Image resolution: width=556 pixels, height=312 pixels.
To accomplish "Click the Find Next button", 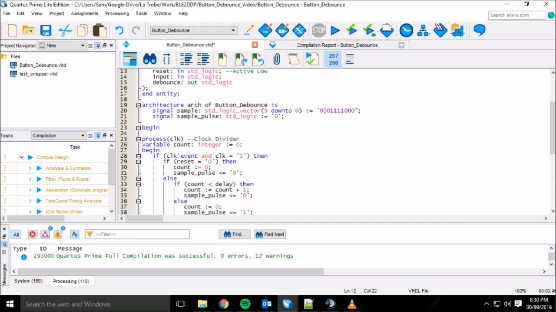I will 270,234.
